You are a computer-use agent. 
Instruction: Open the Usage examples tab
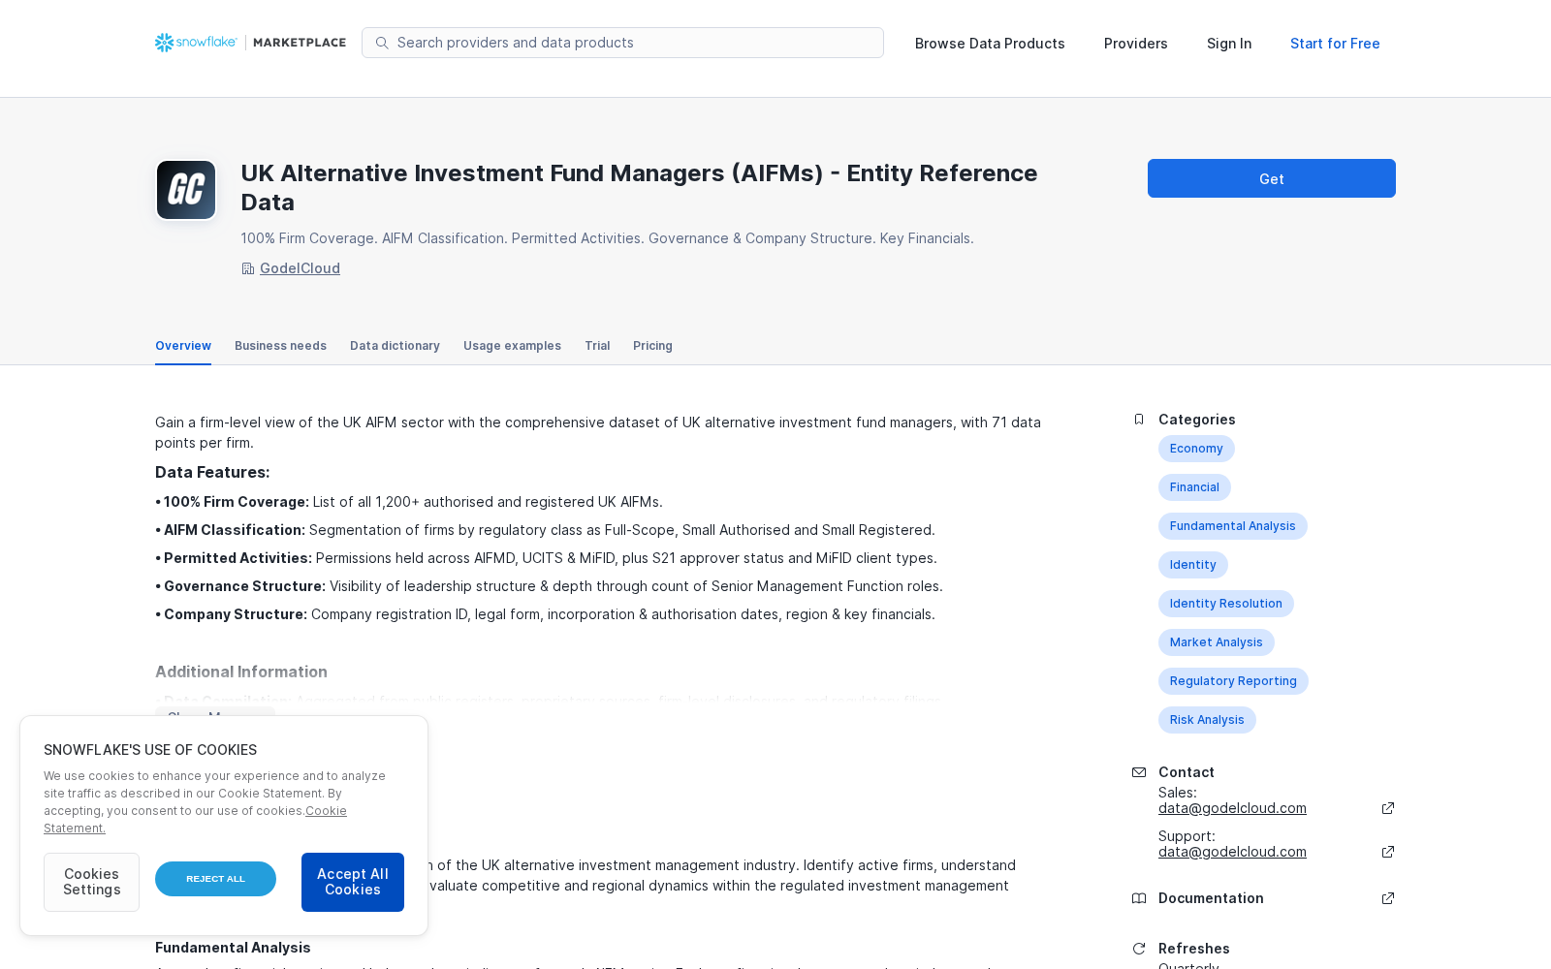pyautogui.click(x=512, y=346)
